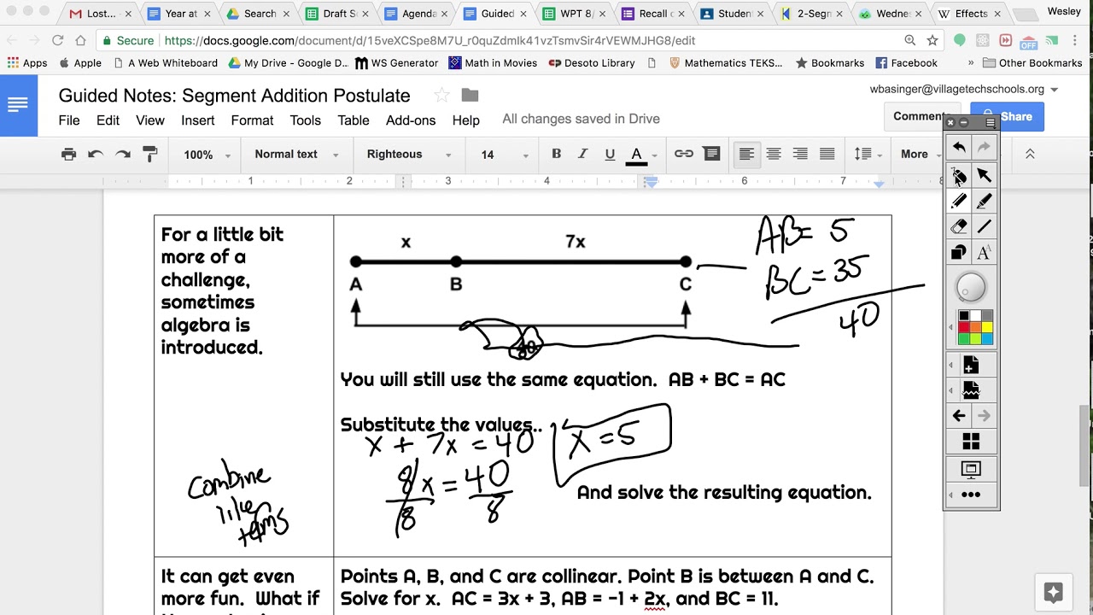Viewport: 1093px width, 615px height.
Task: Click the Explore button at bottom right
Action: click(x=1053, y=592)
